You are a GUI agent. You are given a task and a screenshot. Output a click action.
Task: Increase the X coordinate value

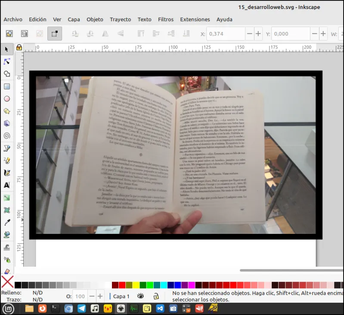coord(258,34)
